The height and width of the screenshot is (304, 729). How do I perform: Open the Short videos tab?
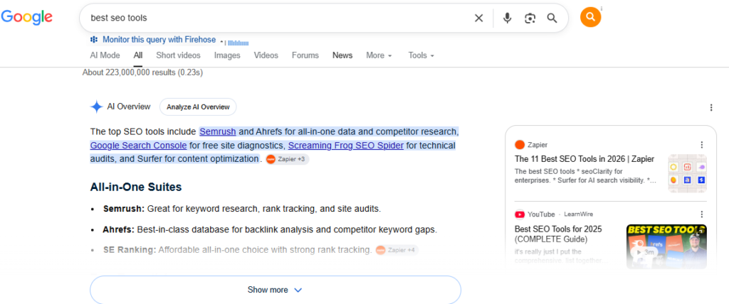click(x=178, y=55)
